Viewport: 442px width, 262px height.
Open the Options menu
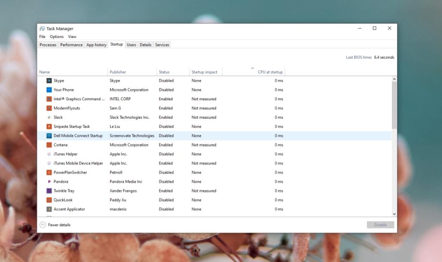pos(57,36)
